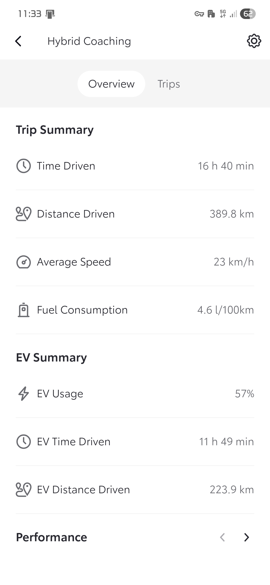The height and width of the screenshot is (585, 270).
Task: Tap the EV Time Driven clock icon
Action: point(23,442)
